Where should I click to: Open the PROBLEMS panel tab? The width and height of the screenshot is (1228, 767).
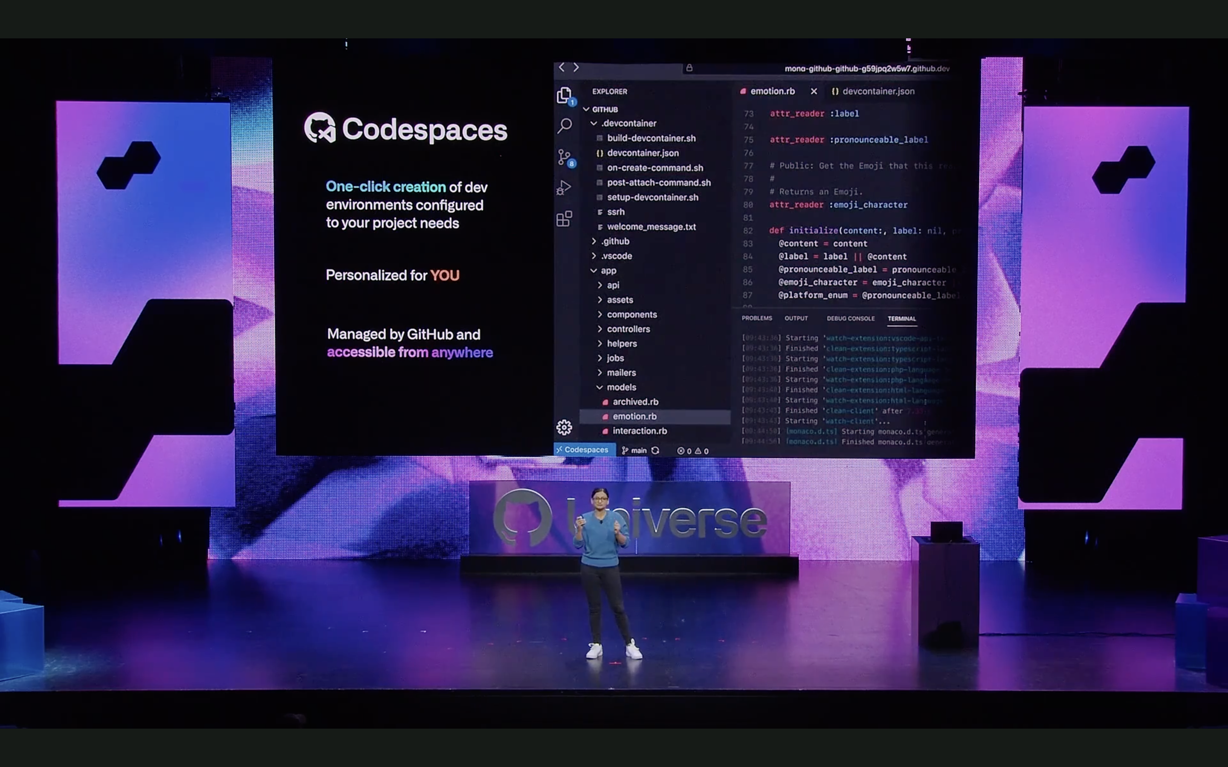tap(756, 318)
